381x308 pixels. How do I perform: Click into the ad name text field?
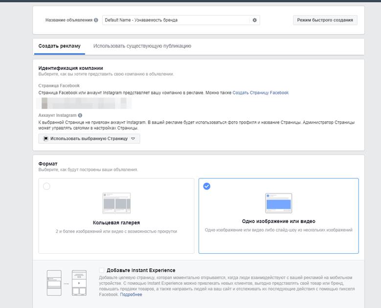[176, 20]
